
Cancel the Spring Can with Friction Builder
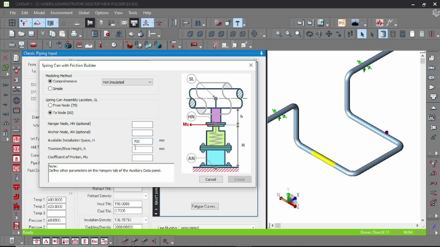(211, 179)
